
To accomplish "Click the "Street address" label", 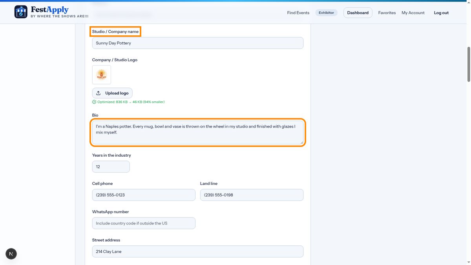I will [106, 240].
